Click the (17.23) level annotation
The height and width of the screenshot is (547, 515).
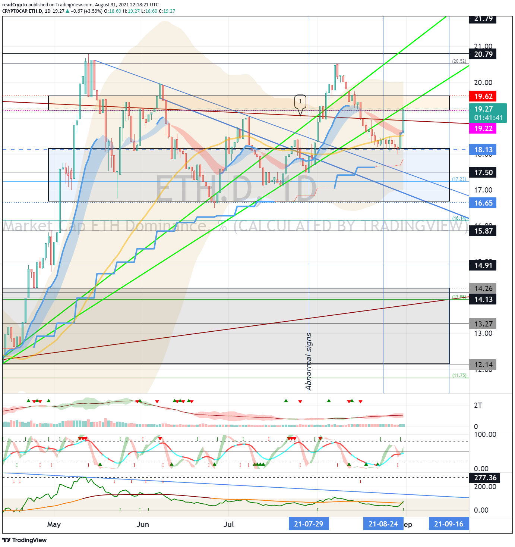(459, 179)
